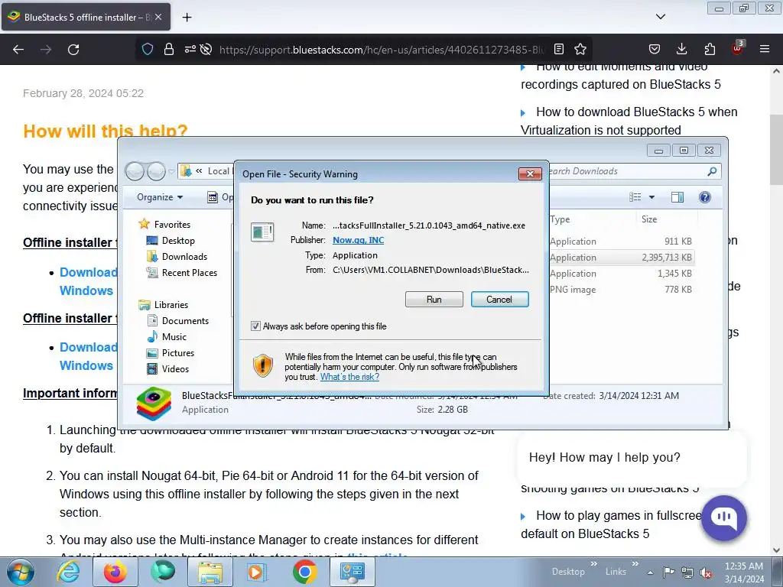Select the 1,345 KB Application row
This screenshot has height=587, width=783.
pos(621,273)
